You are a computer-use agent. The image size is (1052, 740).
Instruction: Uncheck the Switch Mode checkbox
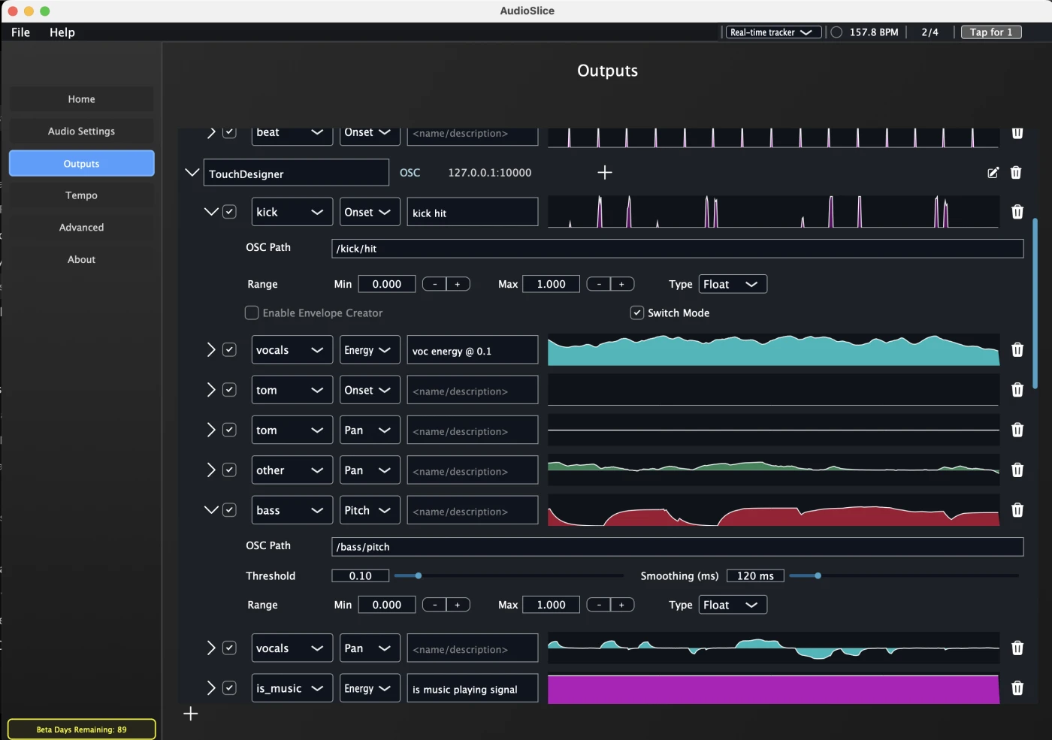pos(637,313)
